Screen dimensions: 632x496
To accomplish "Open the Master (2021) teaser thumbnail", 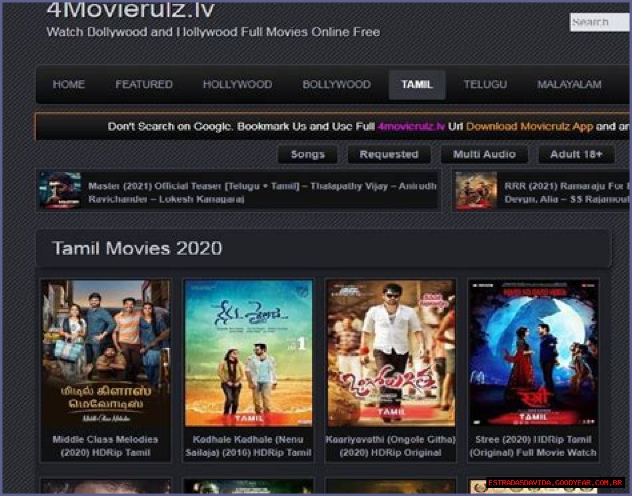I will coord(60,191).
